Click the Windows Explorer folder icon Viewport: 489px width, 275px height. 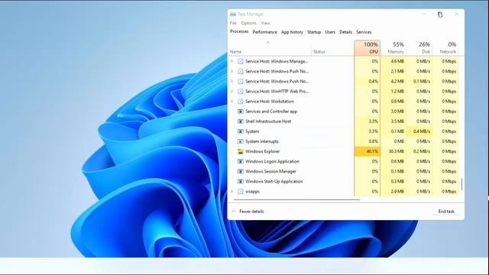pyautogui.click(x=241, y=151)
